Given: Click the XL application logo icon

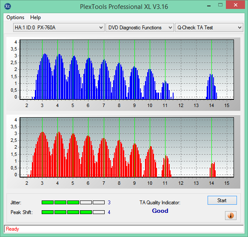Looking at the screenshot, I should 8,6.
